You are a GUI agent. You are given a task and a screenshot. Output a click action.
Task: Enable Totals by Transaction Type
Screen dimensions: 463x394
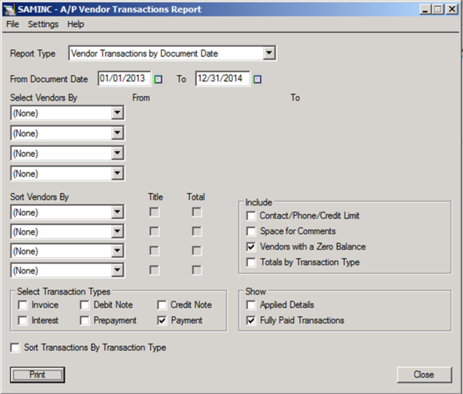pos(251,262)
